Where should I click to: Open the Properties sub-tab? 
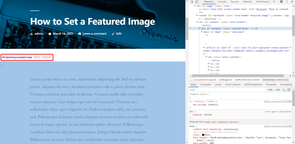(x=271, y=85)
